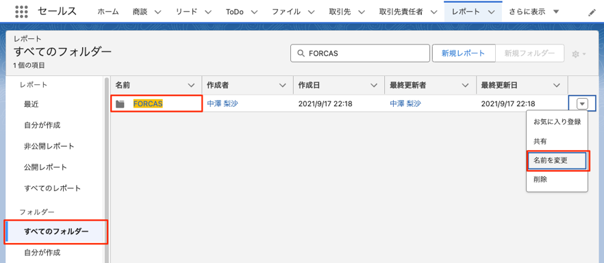Click the 新規レポート button
604x263 pixels.
pyautogui.click(x=464, y=53)
